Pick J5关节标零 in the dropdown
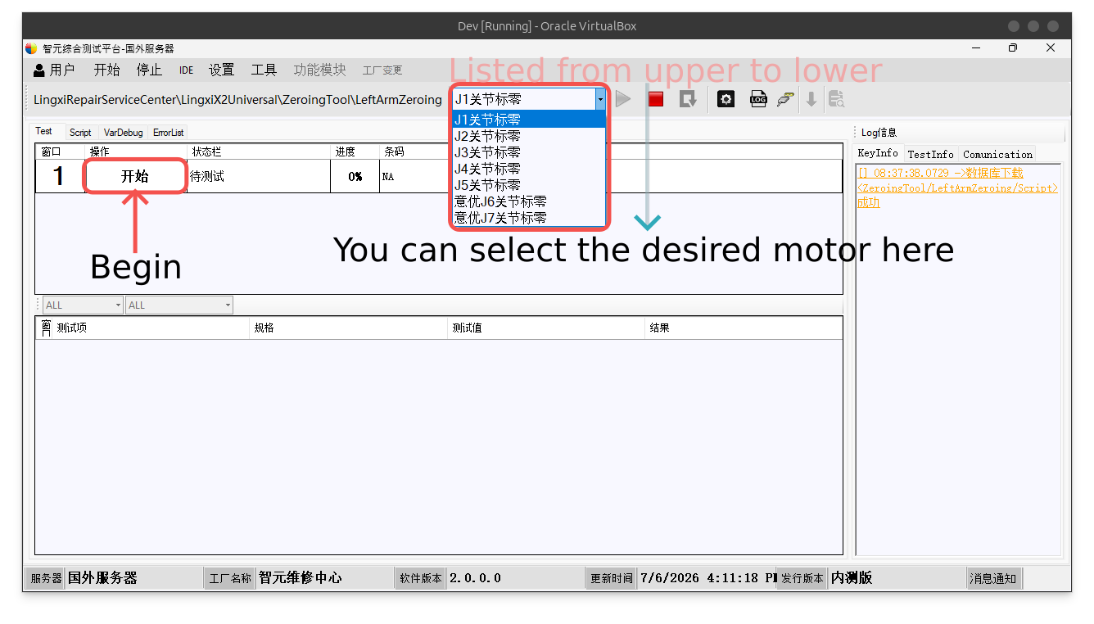 coord(528,185)
